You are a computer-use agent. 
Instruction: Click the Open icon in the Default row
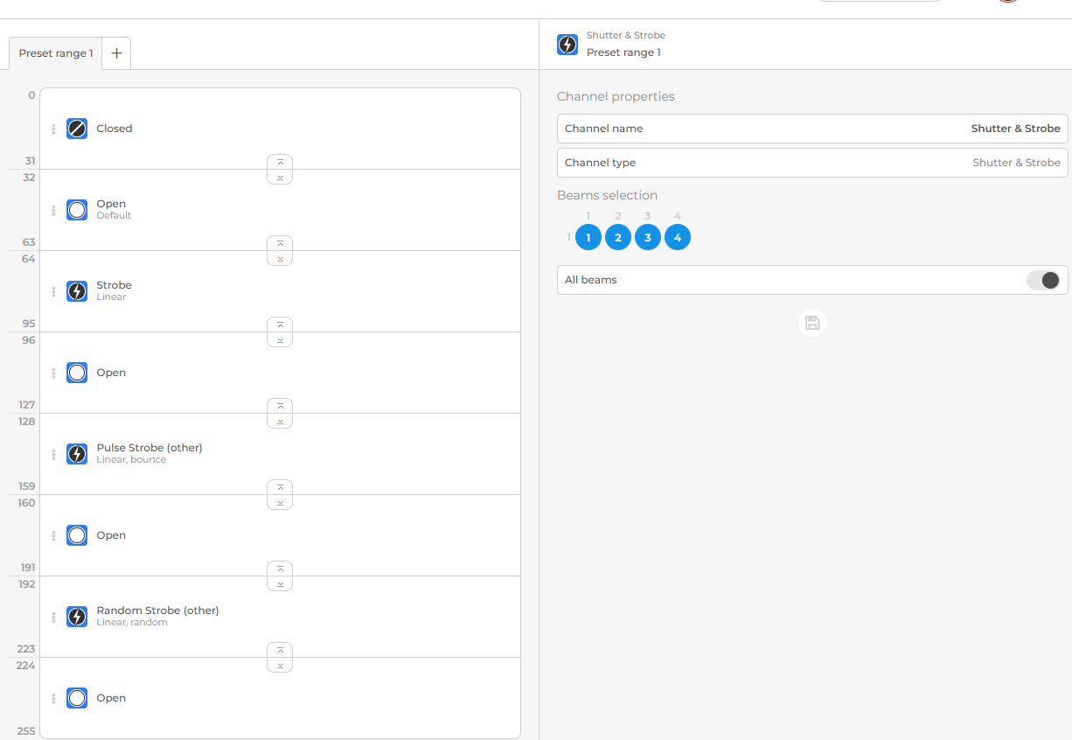pyautogui.click(x=77, y=210)
